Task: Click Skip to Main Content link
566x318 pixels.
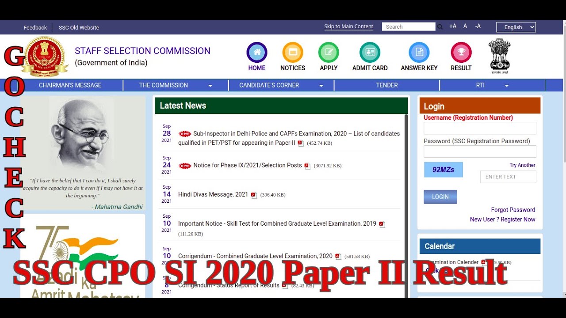Action: (x=349, y=26)
